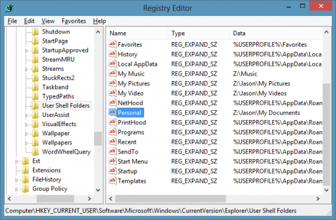The width and height of the screenshot is (336, 220).
Task: Sort values by the Name column header
Action: click(x=137, y=34)
